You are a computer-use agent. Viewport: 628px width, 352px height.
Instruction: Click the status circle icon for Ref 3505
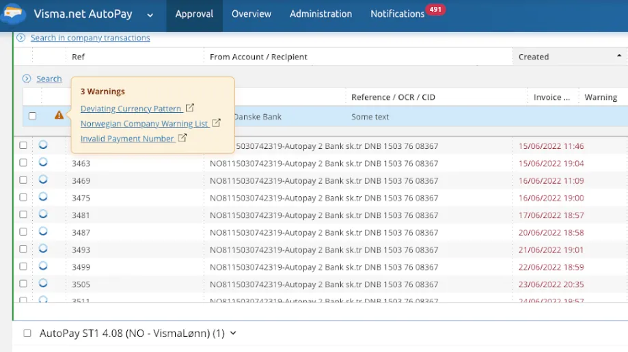43,283
